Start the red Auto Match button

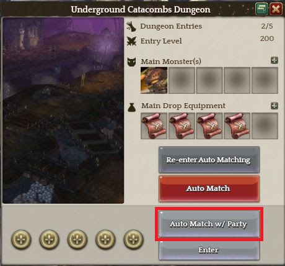pos(209,188)
